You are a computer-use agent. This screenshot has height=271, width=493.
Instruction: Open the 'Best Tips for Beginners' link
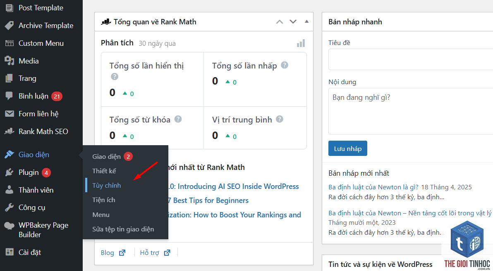tap(208, 200)
